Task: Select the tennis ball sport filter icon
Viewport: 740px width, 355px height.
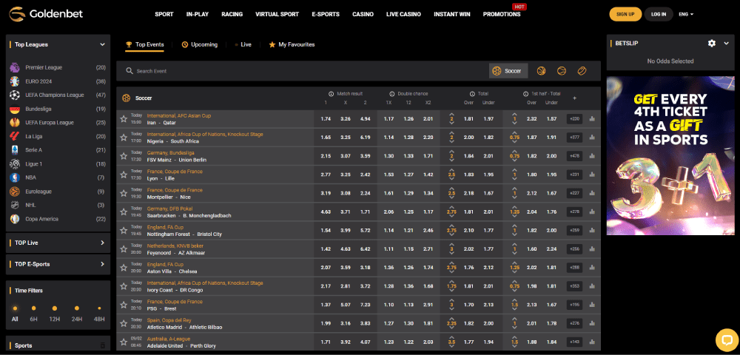Action: coord(561,71)
